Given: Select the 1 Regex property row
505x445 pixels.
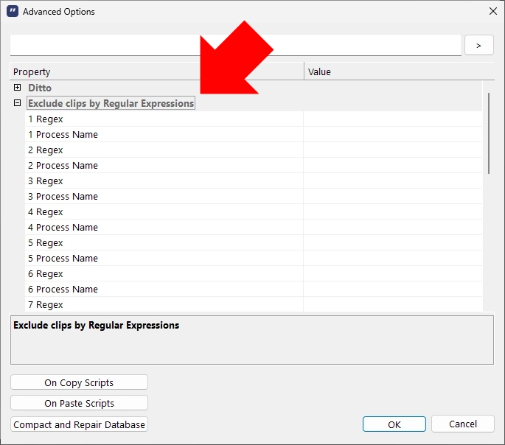Looking at the screenshot, I should coord(46,119).
